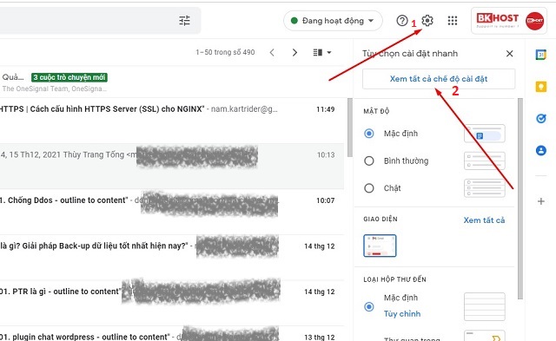
Task: Open PTR là gì outline email
Action: tap(172, 303)
